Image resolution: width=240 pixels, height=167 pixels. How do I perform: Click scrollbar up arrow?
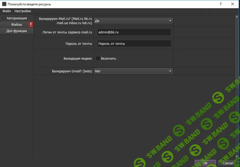237,17
